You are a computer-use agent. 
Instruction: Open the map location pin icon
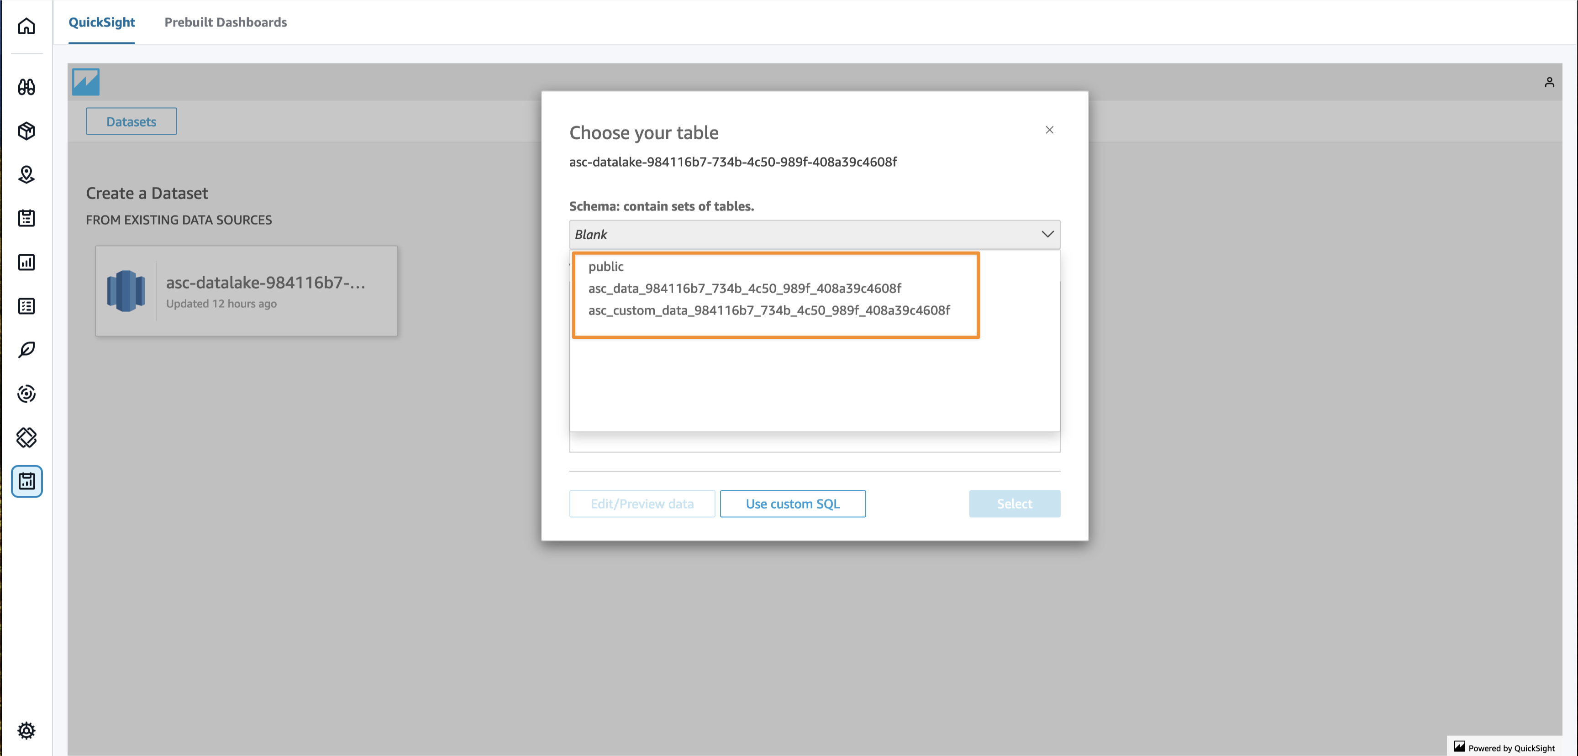[26, 174]
